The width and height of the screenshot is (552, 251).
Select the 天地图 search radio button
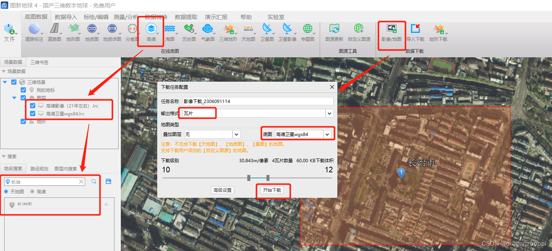[x=6, y=191]
